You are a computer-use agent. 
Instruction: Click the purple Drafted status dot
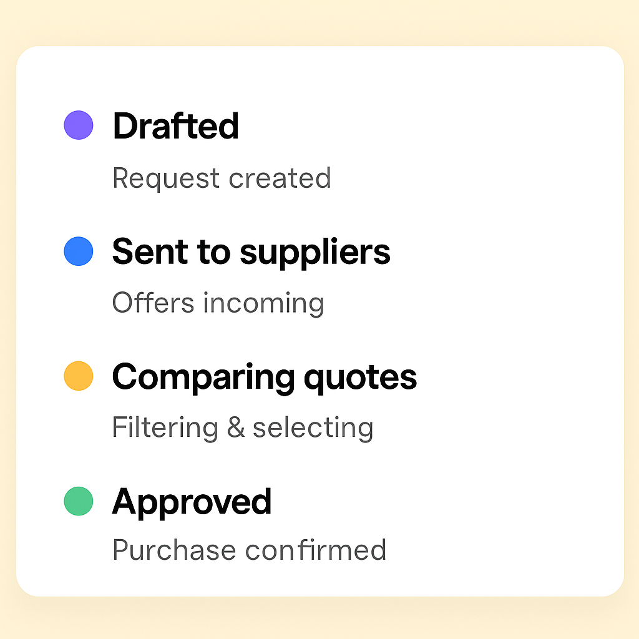click(79, 125)
